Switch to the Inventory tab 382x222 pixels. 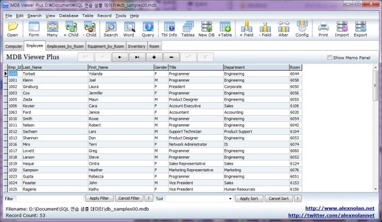(136, 46)
